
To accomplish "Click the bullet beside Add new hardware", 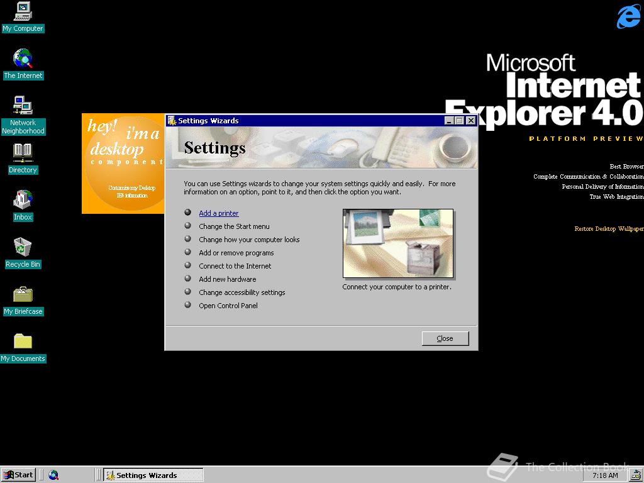I will pyautogui.click(x=187, y=278).
